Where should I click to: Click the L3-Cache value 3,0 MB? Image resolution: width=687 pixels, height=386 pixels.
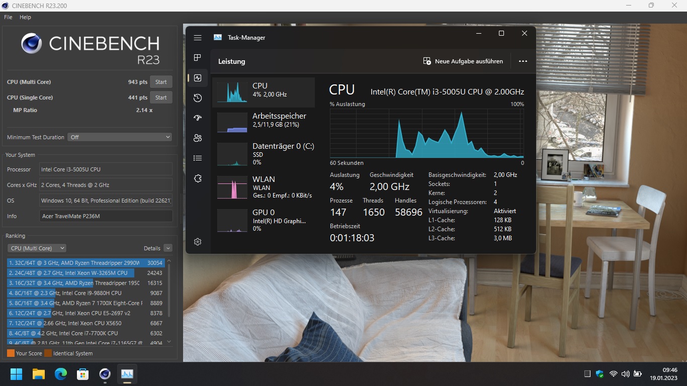503,238
